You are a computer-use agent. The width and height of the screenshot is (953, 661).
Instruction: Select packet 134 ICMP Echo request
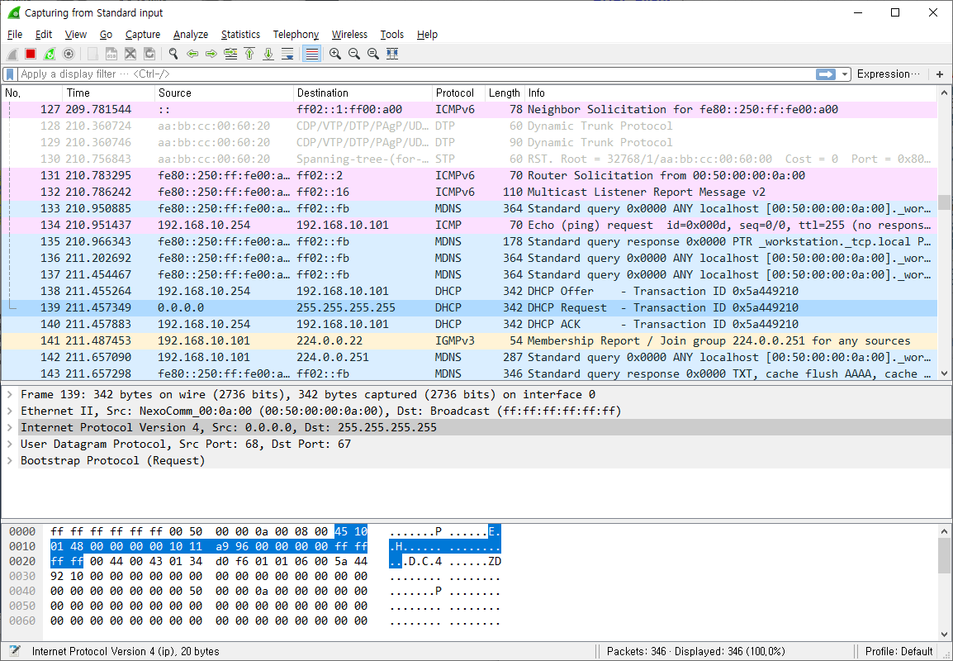click(469, 225)
